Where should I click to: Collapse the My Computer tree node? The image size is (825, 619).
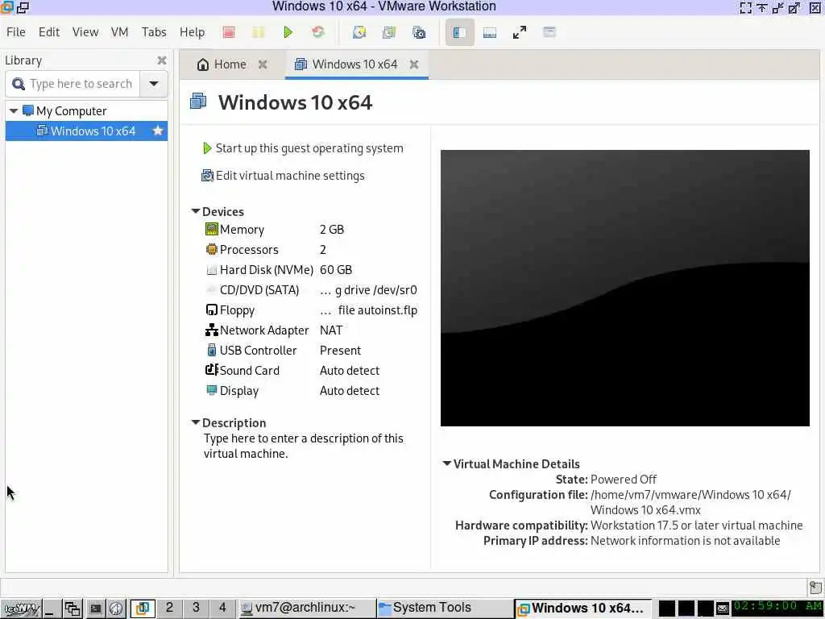(14, 111)
